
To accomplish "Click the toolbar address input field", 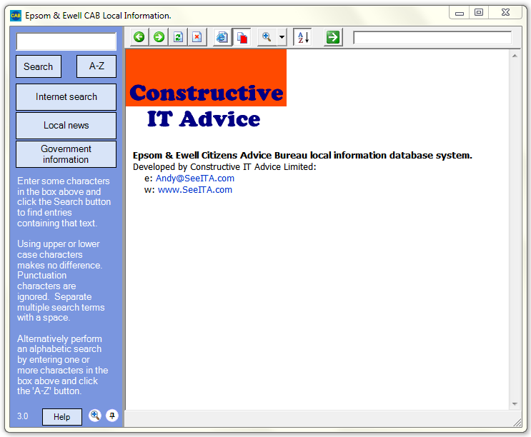I will (x=432, y=38).
